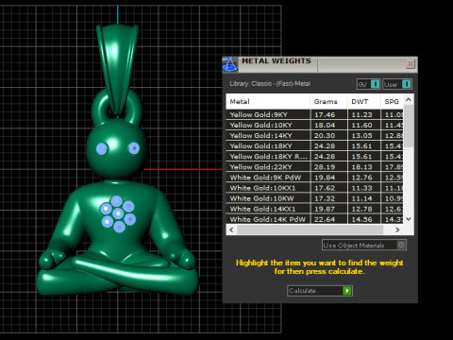Select the Yellow Gold:9KY row
453x340 pixels.
click(x=314, y=114)
